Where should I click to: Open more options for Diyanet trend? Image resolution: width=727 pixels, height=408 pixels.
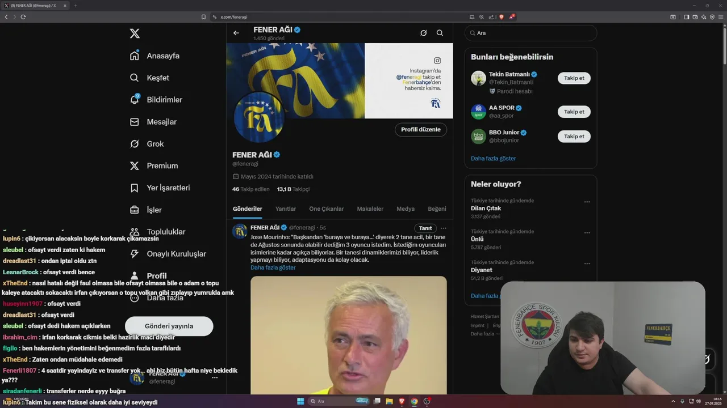tap(587, 264)
